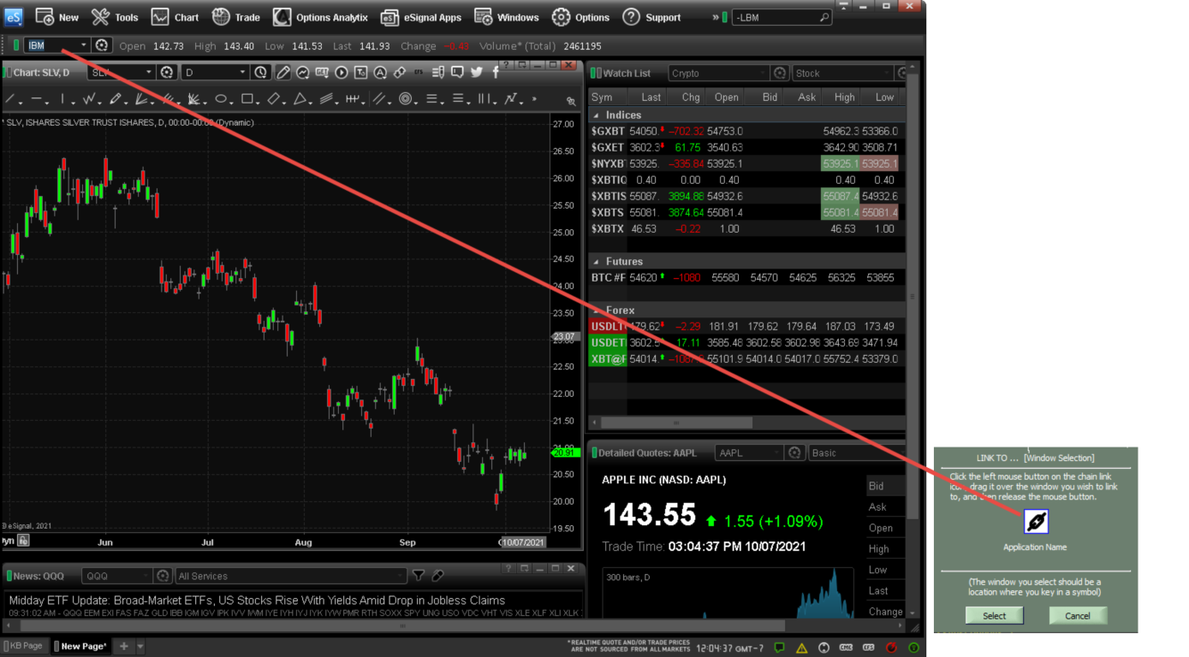Viewport: 1189px width, 657px height.
Task: Open the Support menu
Action: tap(652, 17)
